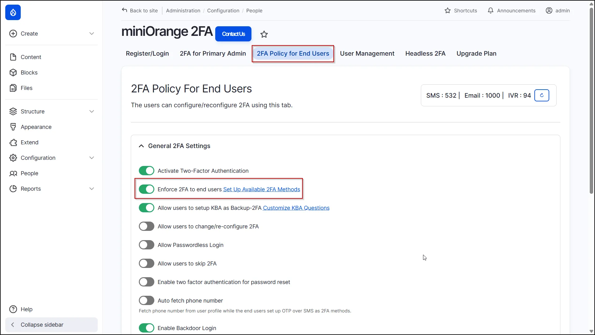
Task: Click the Extend puzzle icon
Action: [13, 142]
